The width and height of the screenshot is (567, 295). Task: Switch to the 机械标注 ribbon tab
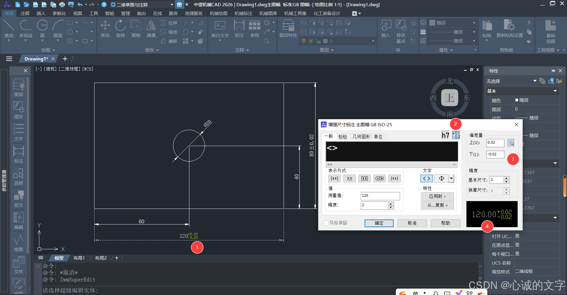coord(243,14)
